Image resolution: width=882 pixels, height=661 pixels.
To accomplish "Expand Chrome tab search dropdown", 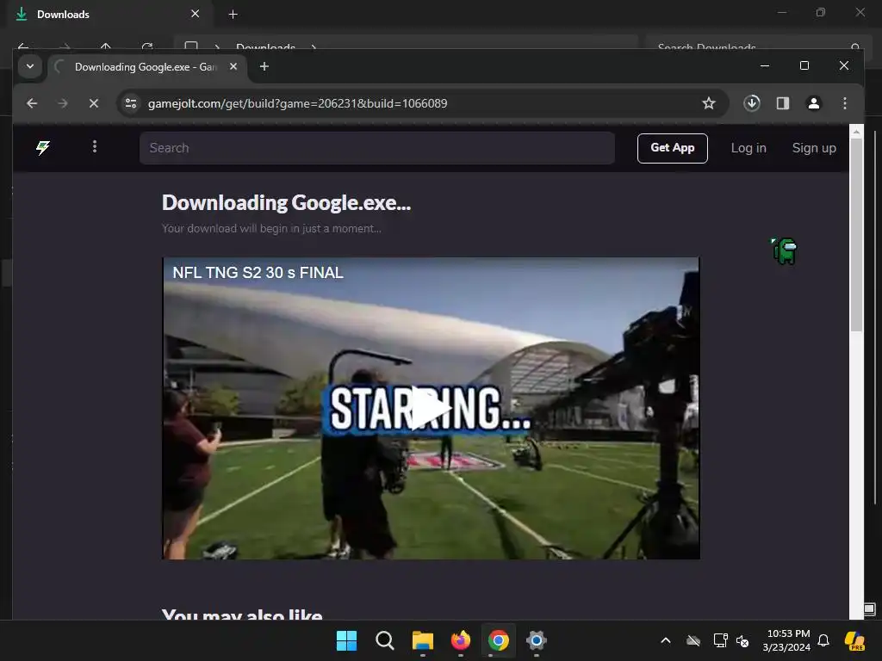I will point(30,66).
